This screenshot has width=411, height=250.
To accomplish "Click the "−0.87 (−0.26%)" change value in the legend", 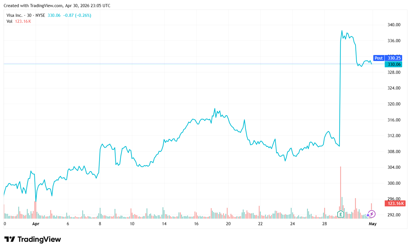I will 77,15.
